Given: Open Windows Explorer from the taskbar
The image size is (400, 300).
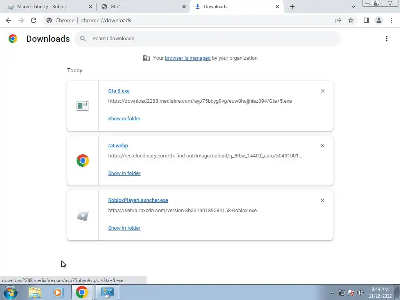Looking at the screenshot, I should 35,293.
